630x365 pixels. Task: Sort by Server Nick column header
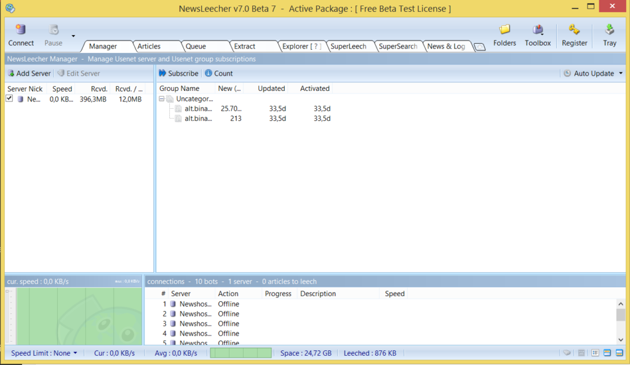25,88
